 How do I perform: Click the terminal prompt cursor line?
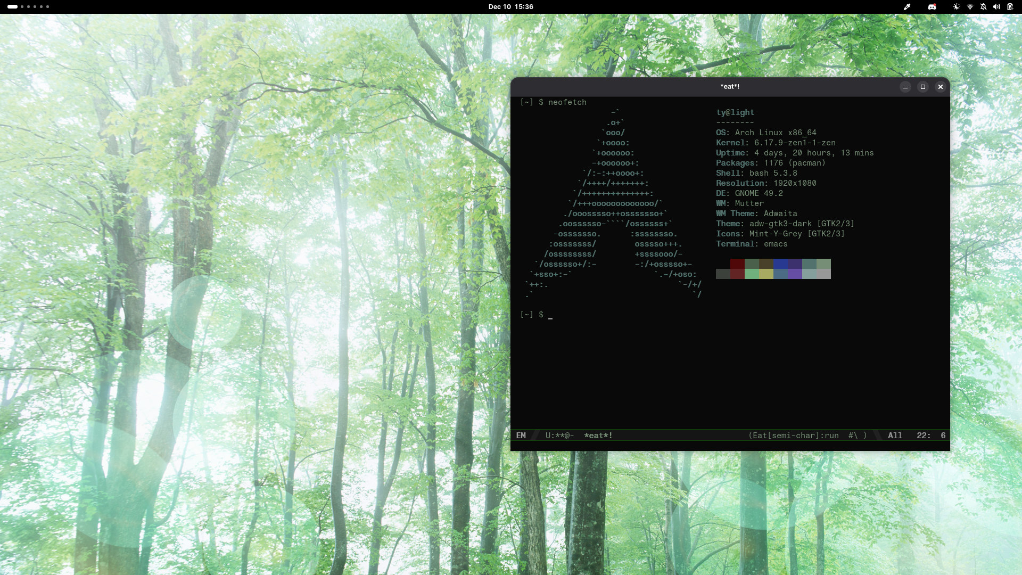[x=550, y=315]
